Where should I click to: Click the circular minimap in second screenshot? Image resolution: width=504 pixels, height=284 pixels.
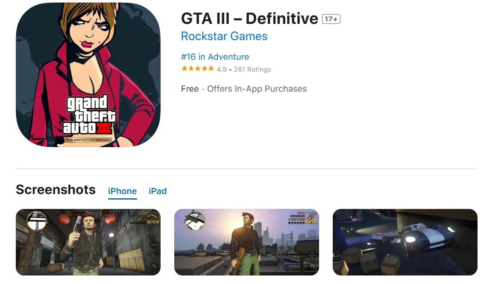pos(195,220)
